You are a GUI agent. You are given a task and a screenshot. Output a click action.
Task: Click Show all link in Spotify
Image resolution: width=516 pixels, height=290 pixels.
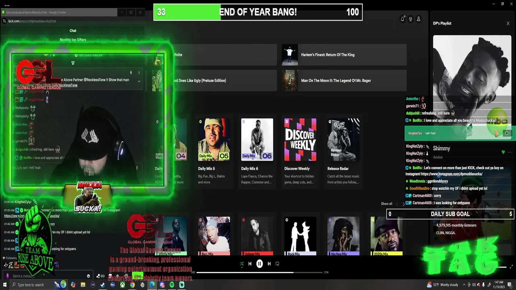(387, 204)
